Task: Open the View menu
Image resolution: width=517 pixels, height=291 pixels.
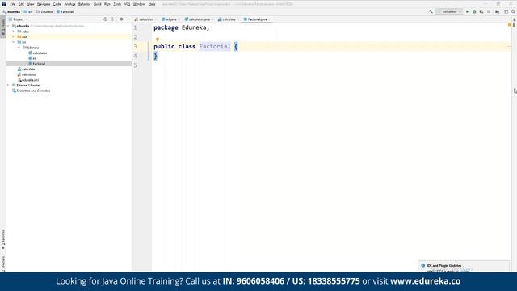Action: click(x=31, y=4)
